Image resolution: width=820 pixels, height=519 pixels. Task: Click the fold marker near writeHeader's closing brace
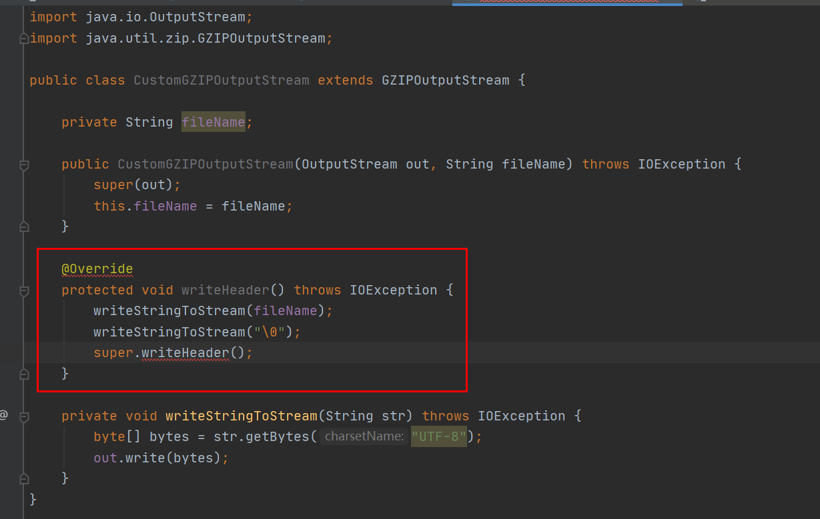coord(23,374)
